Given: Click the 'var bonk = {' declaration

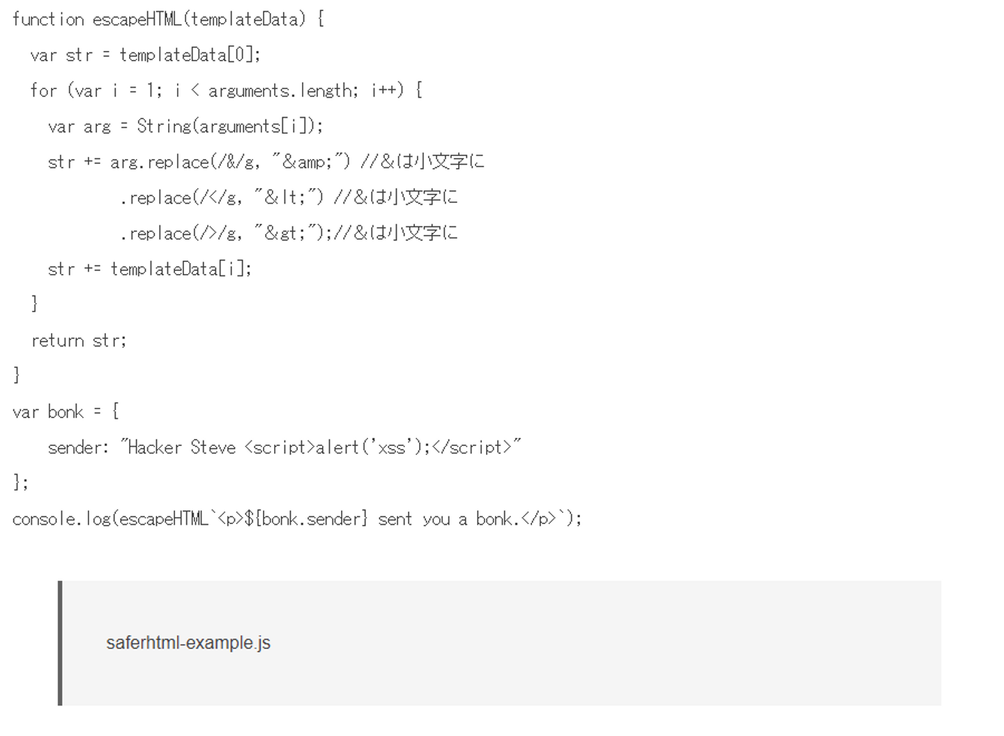Looking at the screenshot, I should tap(66, 412).
